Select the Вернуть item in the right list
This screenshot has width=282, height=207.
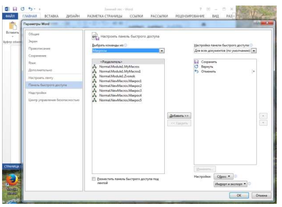click(207, 67)
